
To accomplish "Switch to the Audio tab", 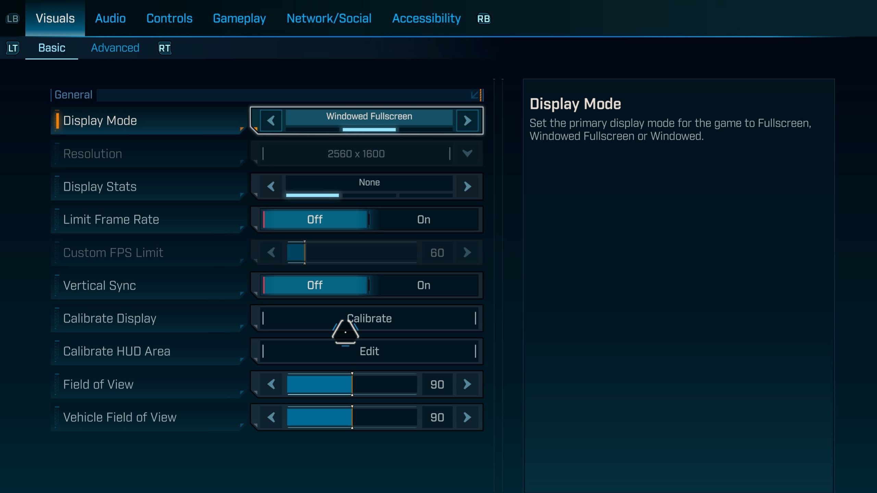I will (110, 18).
